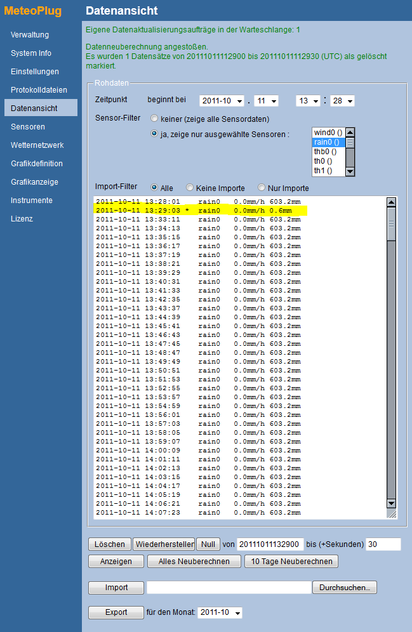Screen dimensions: 412x632
Task: Click highlighted row 13:29:03 with 0.6mm
Action: click(x=201, y=211)
